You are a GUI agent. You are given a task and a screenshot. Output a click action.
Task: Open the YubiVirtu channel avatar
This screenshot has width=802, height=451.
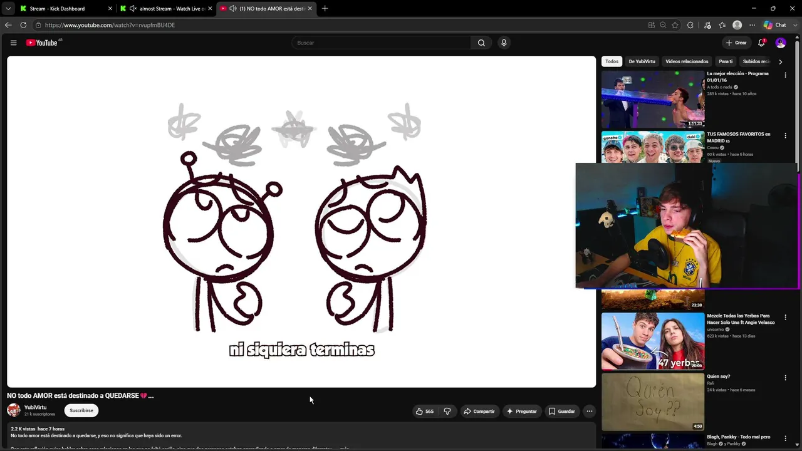14,410
